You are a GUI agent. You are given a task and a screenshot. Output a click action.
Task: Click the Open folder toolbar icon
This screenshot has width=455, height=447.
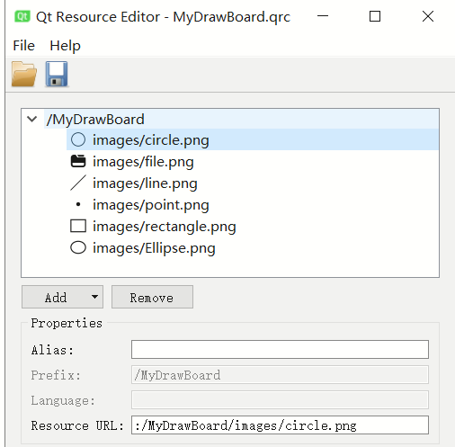point(24,74)
